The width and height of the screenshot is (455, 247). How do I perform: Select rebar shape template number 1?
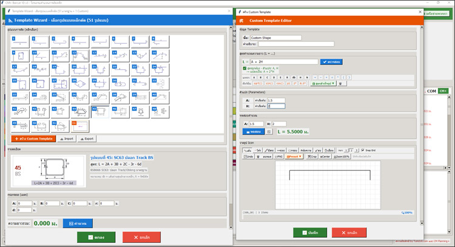[20, 42]
